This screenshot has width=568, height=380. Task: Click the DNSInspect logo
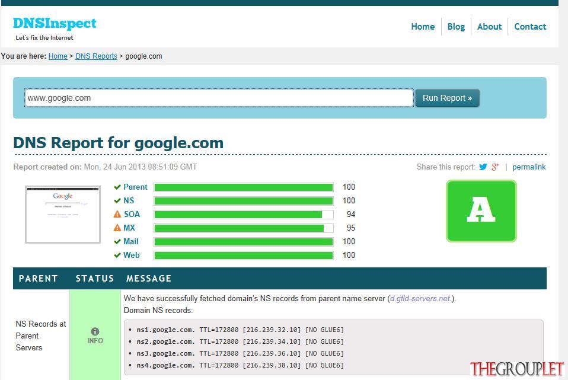pos(55,23)
